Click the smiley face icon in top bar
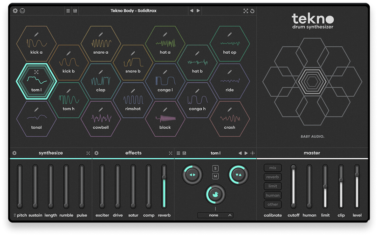The height and width of the screenshot is (236, 378). point(22,11)
